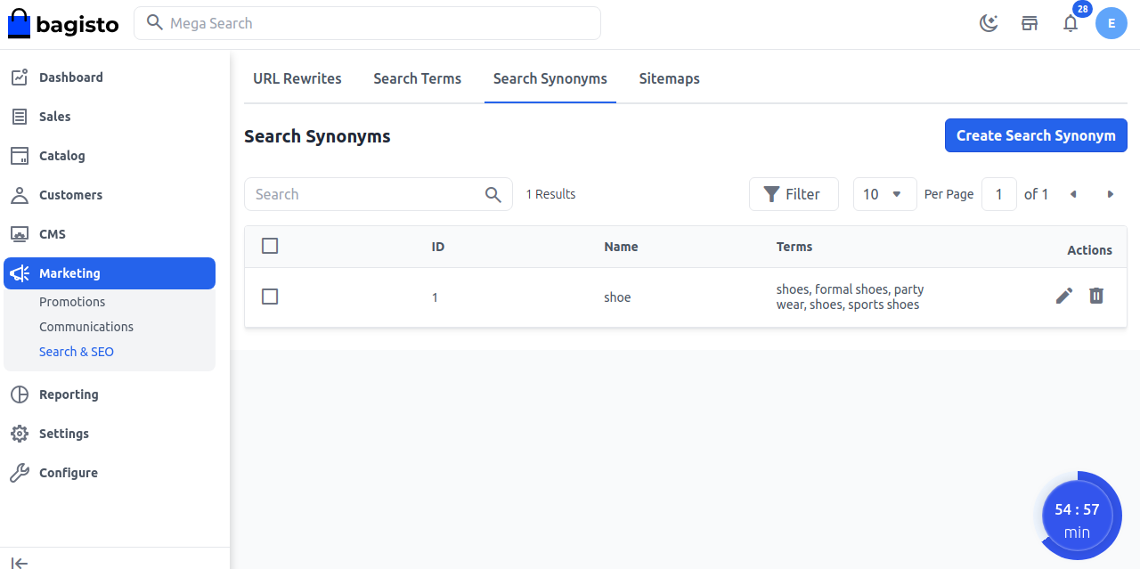The image size is (1140, 569).
Task: Select all rows header checkbox
Action: 270,246
